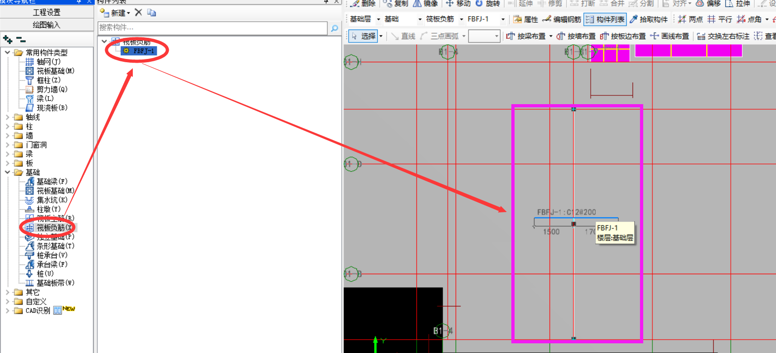The width and height of the screenshot is (776, 353).
Task: Click 按板边布置 layout-by-slab-edge tool
Action: [x=623, y=36]
